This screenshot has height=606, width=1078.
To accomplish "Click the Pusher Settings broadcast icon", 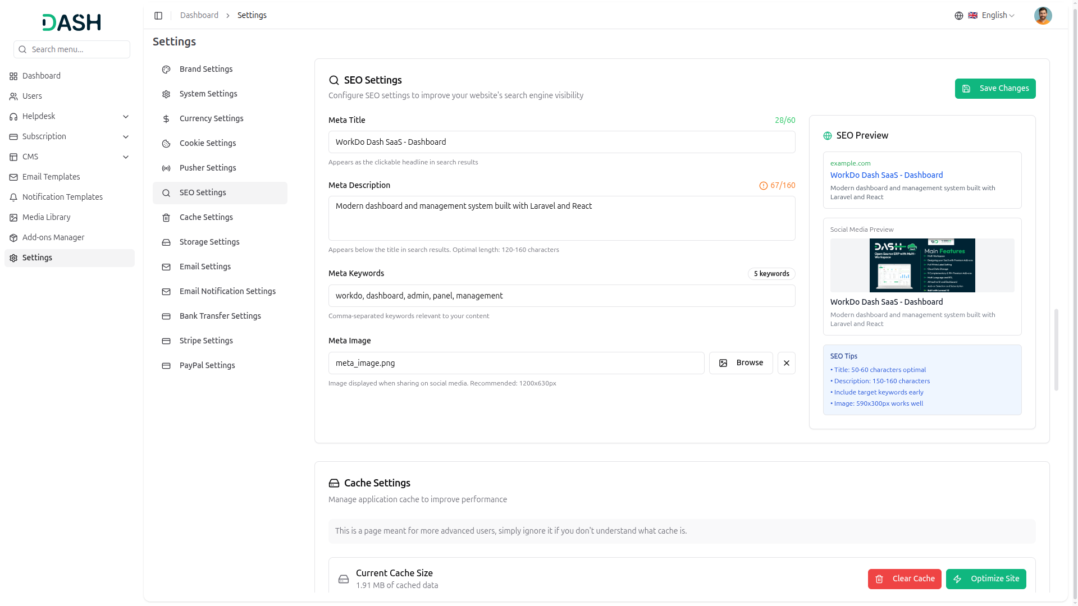I will point(166,168).
